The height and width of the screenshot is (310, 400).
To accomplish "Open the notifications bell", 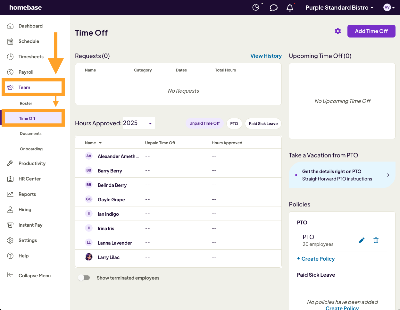I will click(290, 7).
